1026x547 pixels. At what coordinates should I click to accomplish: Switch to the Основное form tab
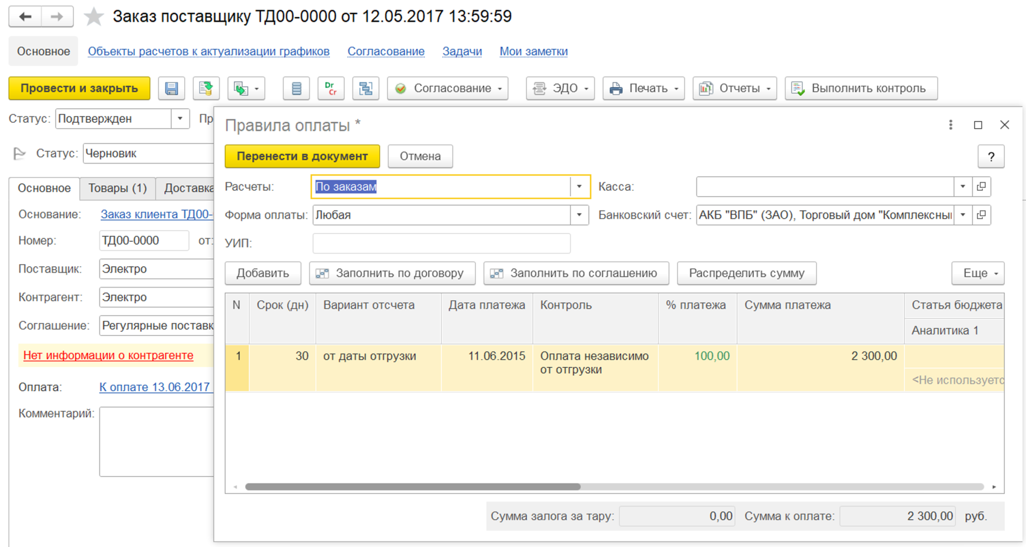coord(44,188)
